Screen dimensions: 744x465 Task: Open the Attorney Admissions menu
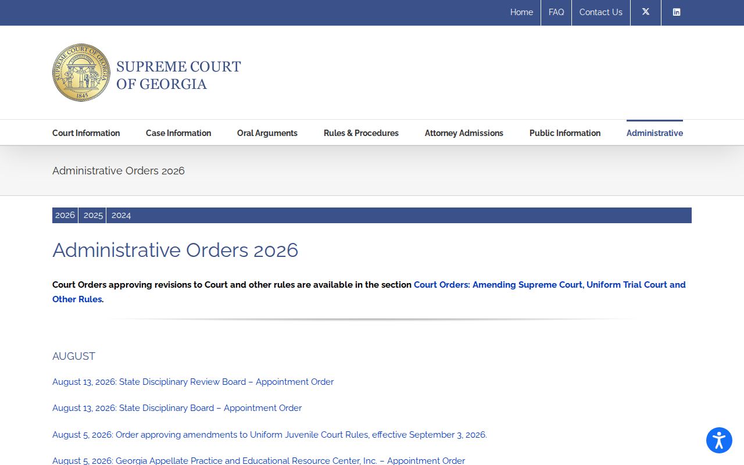point(464,133)
